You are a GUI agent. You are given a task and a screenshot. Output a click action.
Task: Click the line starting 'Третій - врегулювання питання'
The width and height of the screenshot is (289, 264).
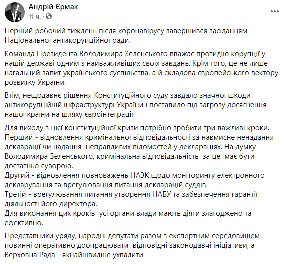pos(131,199)
